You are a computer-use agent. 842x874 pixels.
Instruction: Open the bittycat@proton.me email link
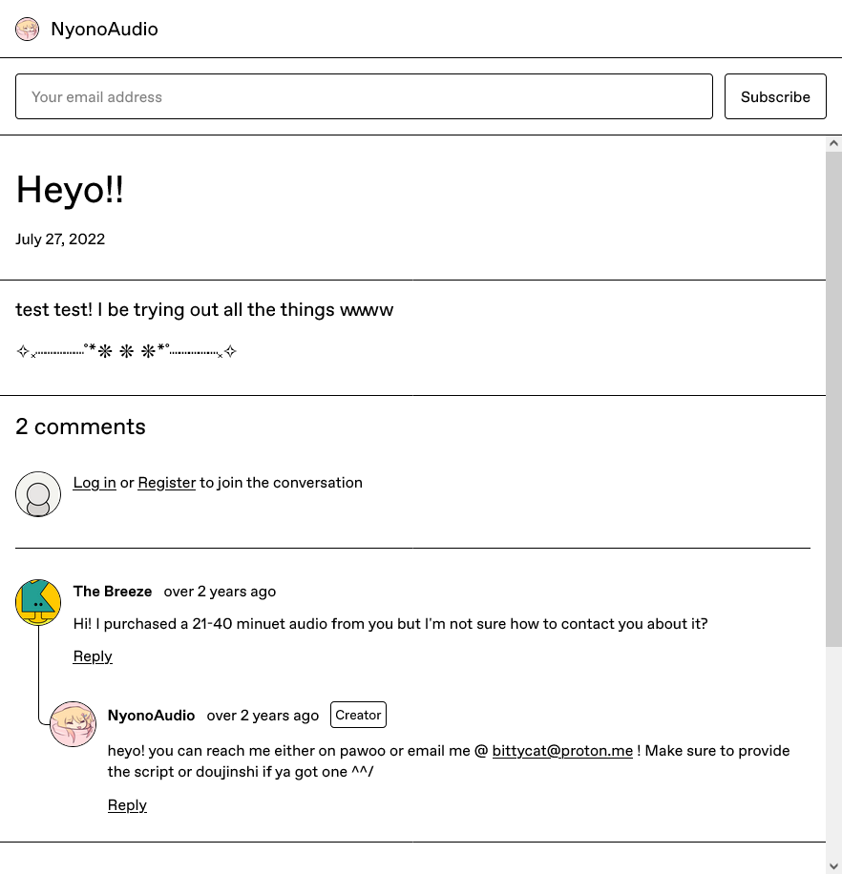coord(562,751)
